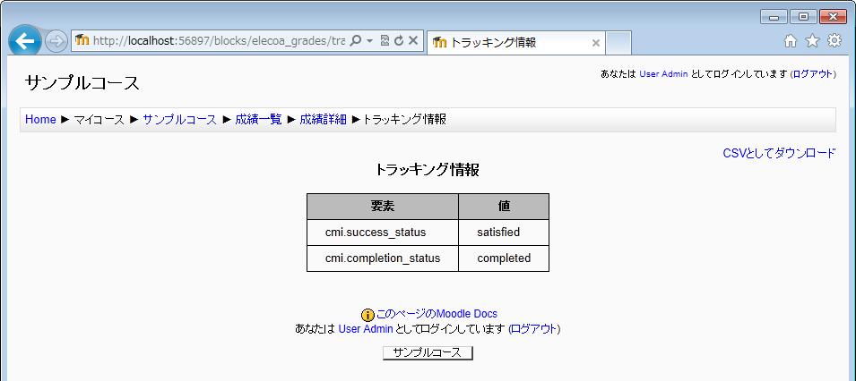Click the Moodle Docs info icon
Screen dimensions: 856x381
pos(367,315)
